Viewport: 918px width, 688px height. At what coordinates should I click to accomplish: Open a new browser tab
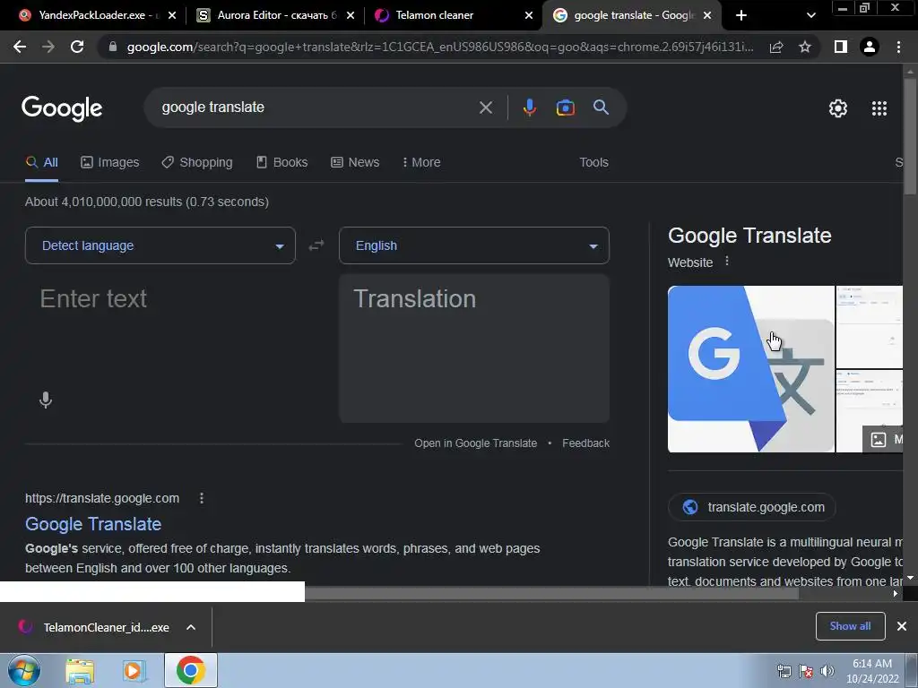tap(741, 15)
